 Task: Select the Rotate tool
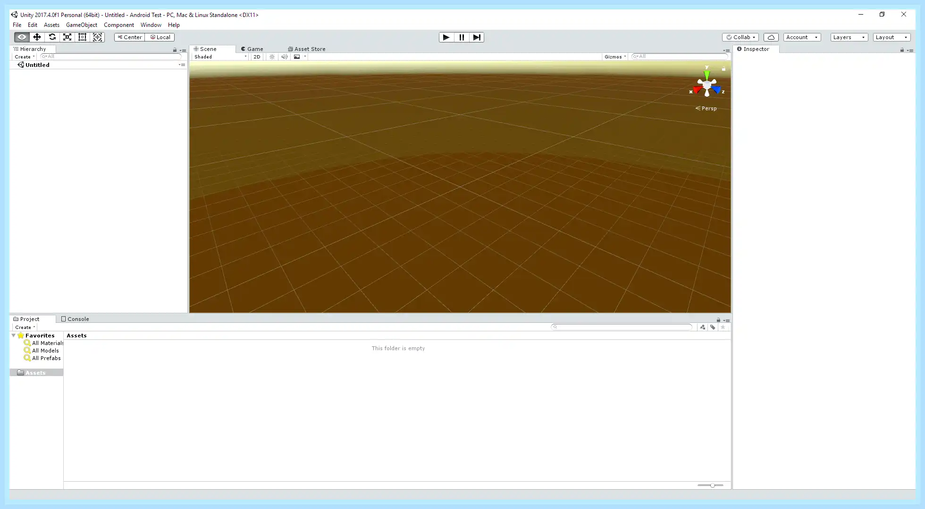52,37
